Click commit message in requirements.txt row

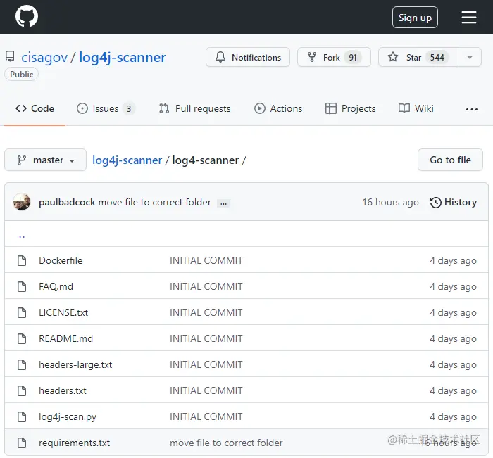tap(226, 443)
